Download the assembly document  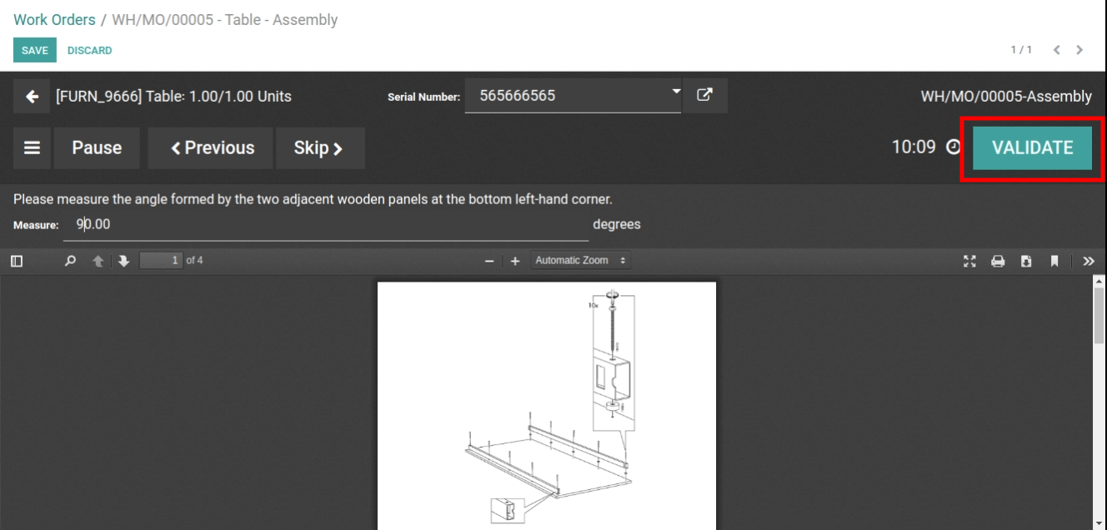click(x=1026, y=261)
